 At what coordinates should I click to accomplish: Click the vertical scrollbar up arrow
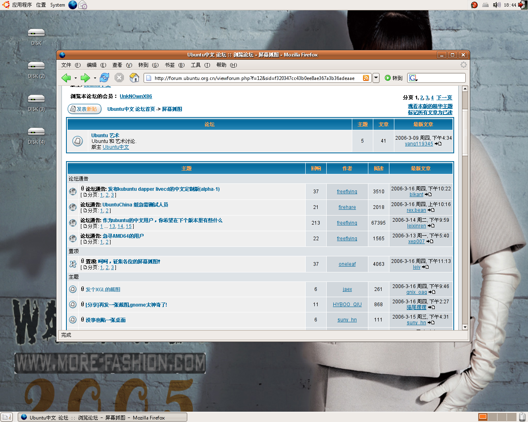click(465, 89)
